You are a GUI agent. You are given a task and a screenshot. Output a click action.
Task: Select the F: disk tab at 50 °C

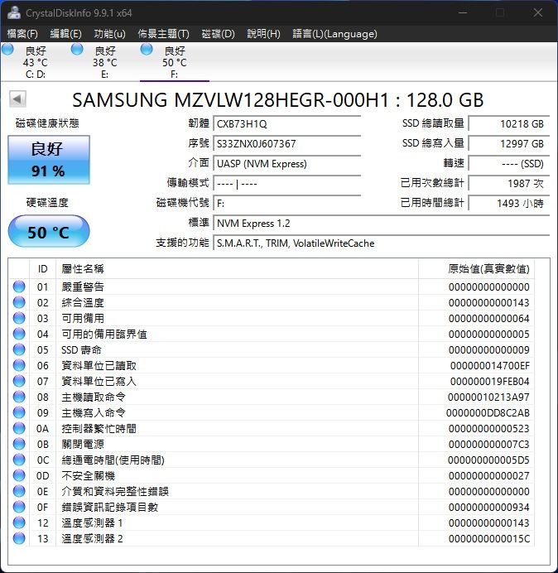coord(175,62)
